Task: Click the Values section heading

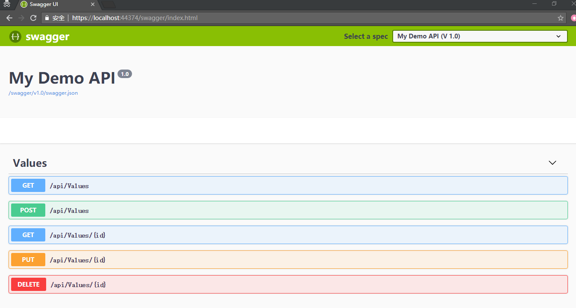Action: coord(30,163)
